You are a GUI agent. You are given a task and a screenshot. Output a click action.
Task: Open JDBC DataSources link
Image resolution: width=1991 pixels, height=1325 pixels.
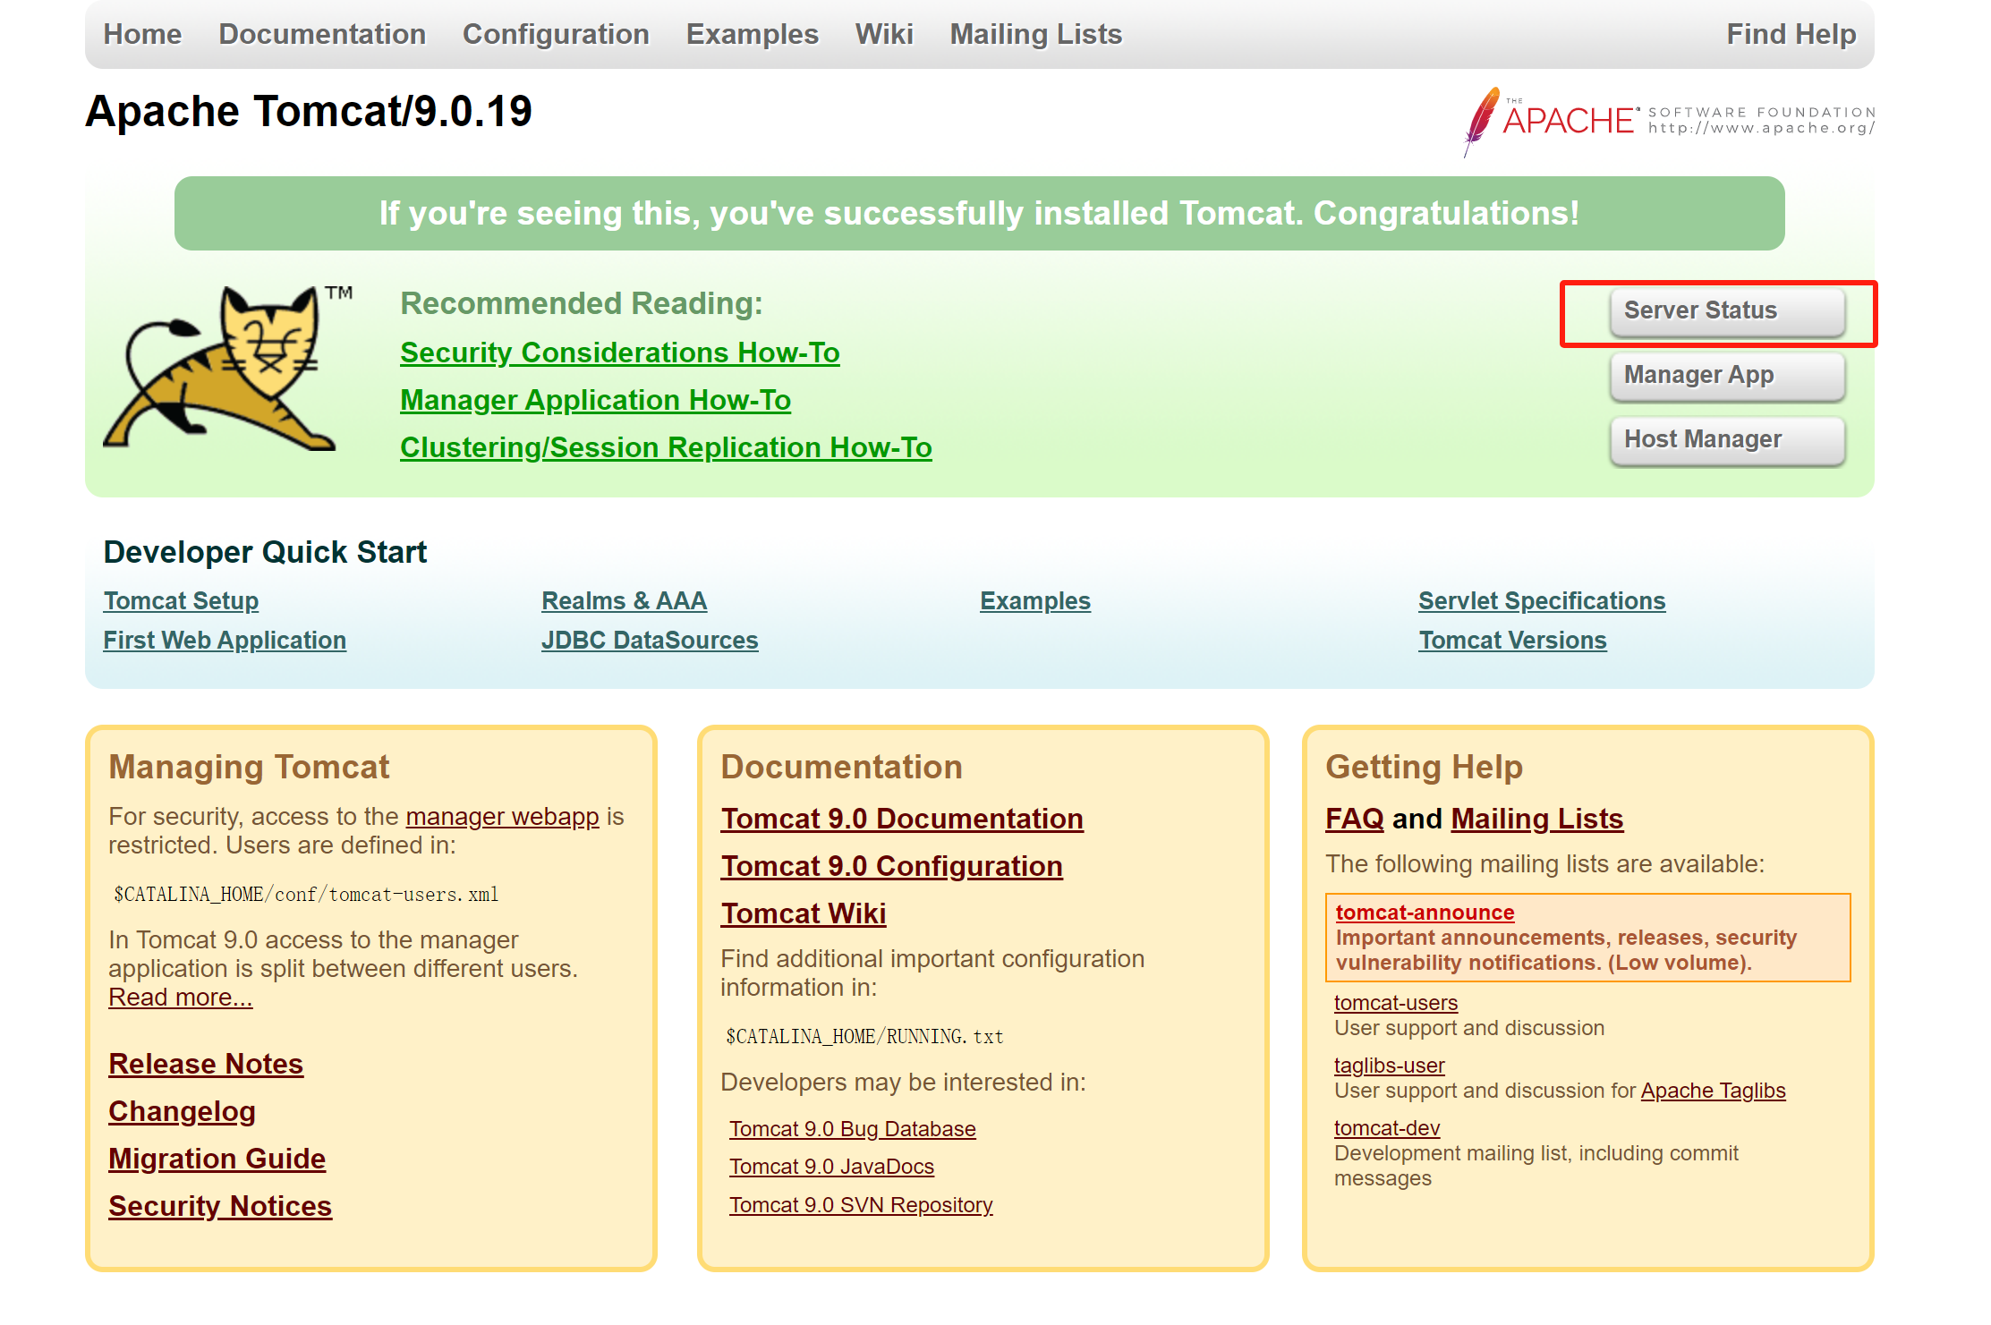click(650, 641)
